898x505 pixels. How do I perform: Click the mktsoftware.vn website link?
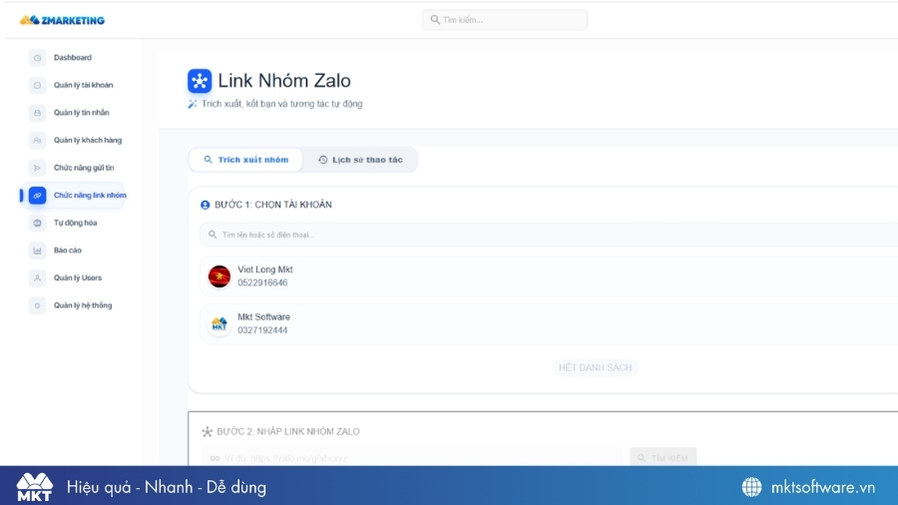[x=823, y=487]
